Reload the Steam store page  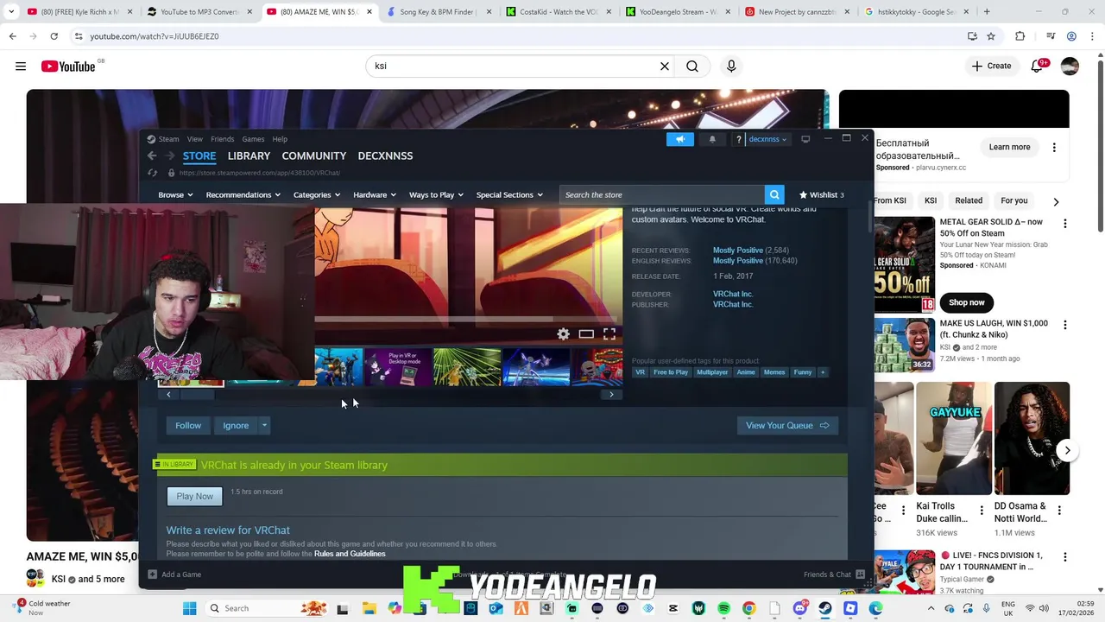[153, 173]
